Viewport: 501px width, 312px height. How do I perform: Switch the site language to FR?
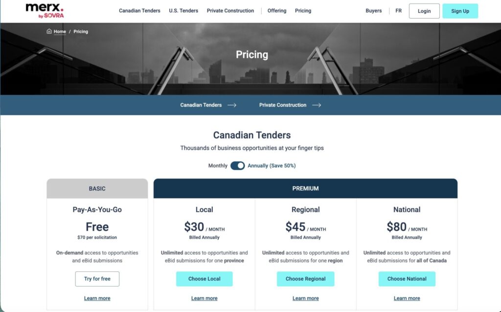[x=398, y=10]
